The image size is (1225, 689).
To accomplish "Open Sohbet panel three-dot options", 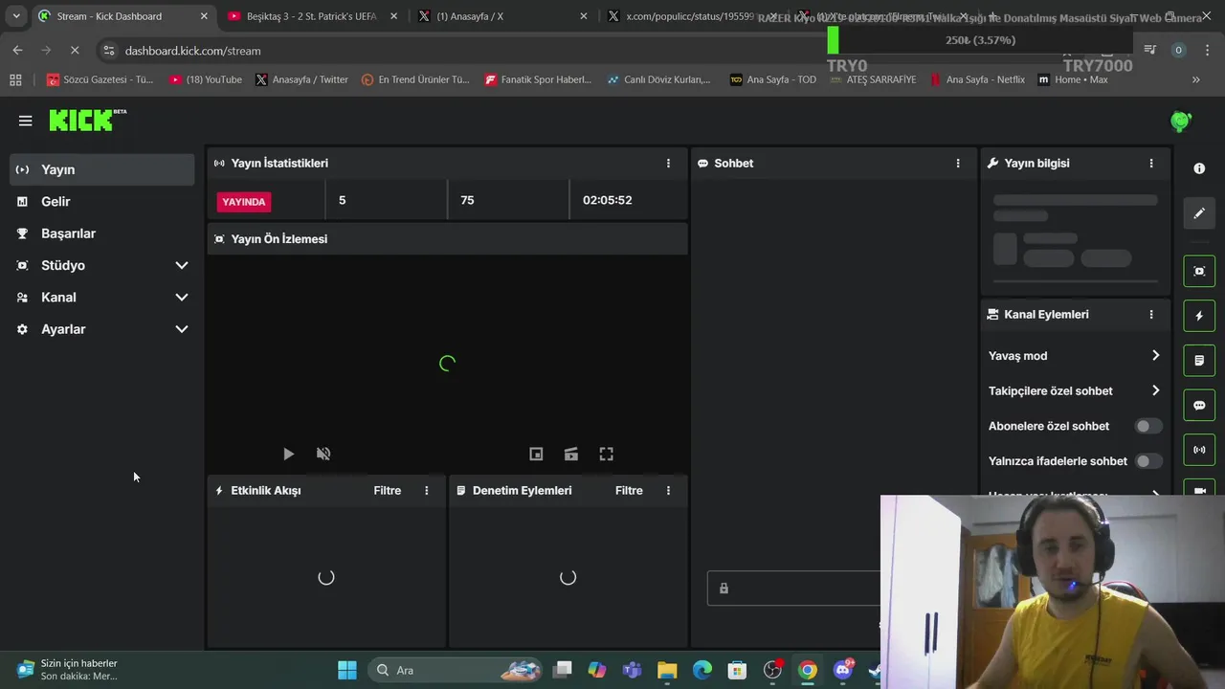I will [958, 163].
